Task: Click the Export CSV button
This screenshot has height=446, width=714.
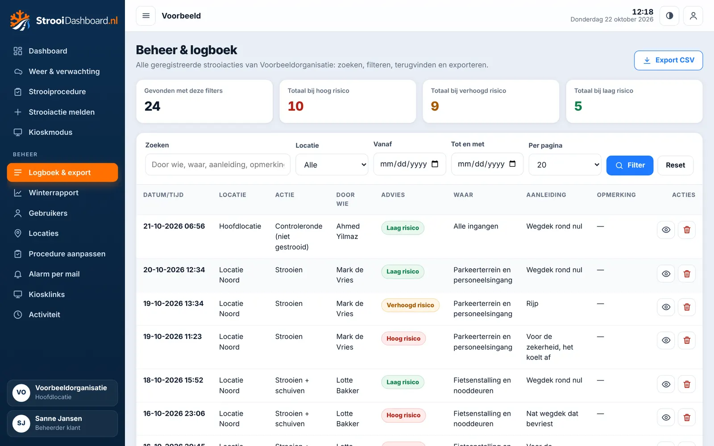Action: pyautogui.click(x=668, y=60)
